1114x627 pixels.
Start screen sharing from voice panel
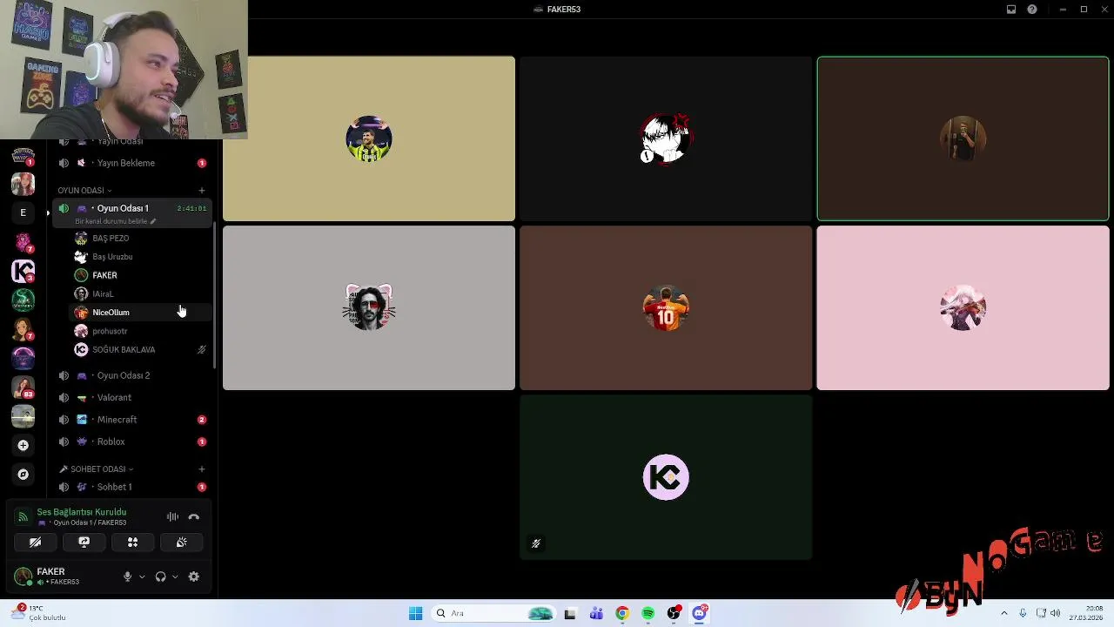(x=84, y=542)
